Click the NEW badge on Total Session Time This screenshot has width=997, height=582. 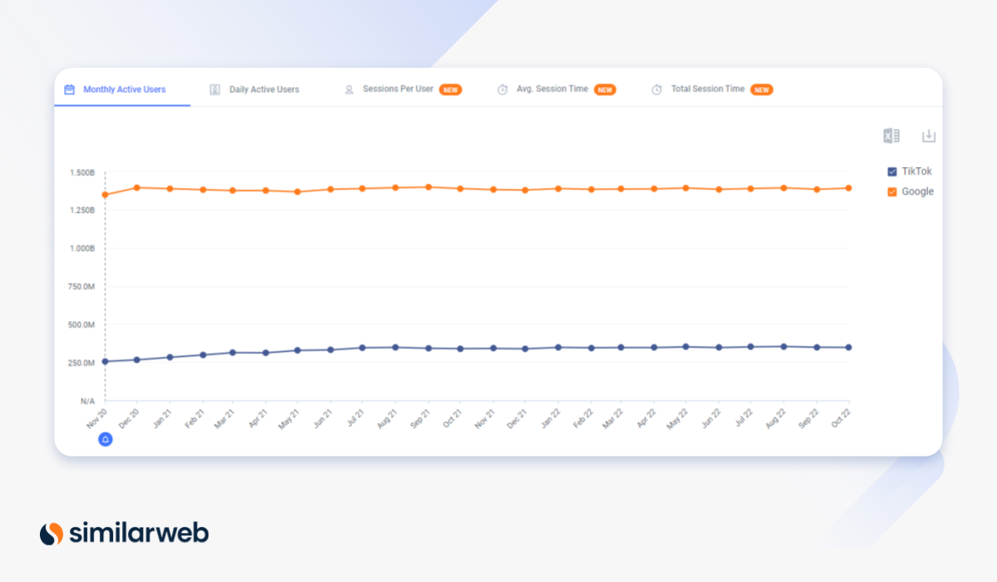tap(761, 90)
